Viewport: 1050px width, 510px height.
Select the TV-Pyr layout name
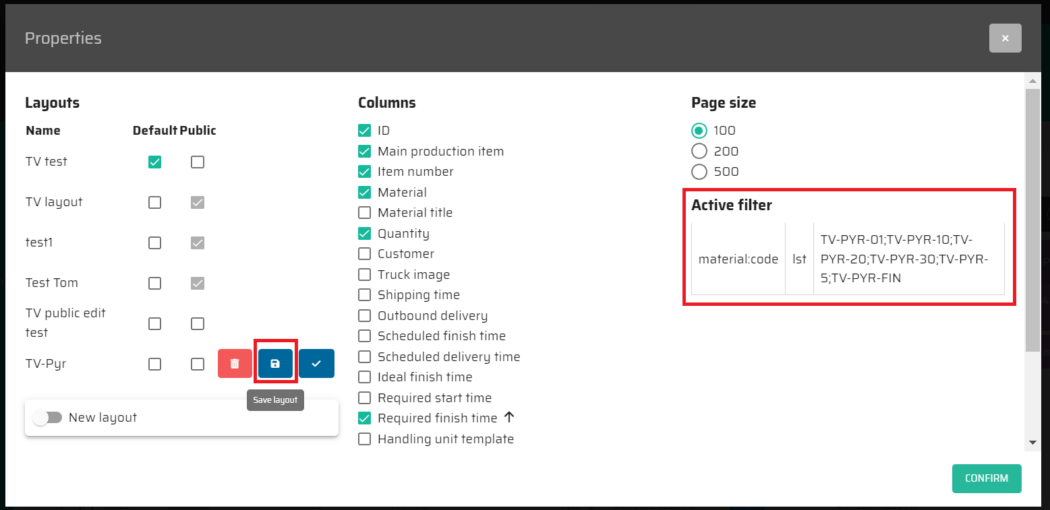click(x=46, y=364)
